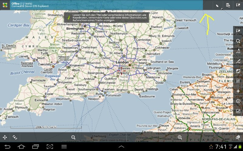Zoom in the map

click(180, 137)
